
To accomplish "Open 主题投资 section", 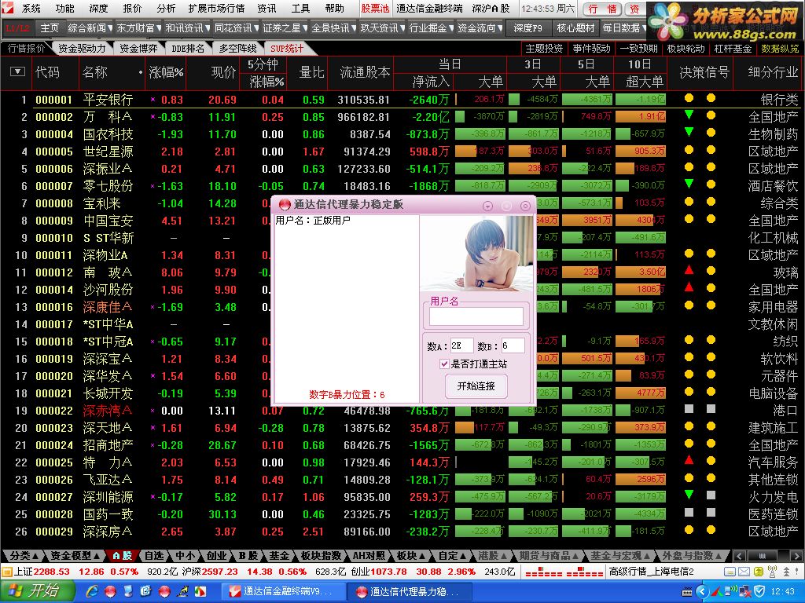I will pyautogui.click(x=544, y=48).
